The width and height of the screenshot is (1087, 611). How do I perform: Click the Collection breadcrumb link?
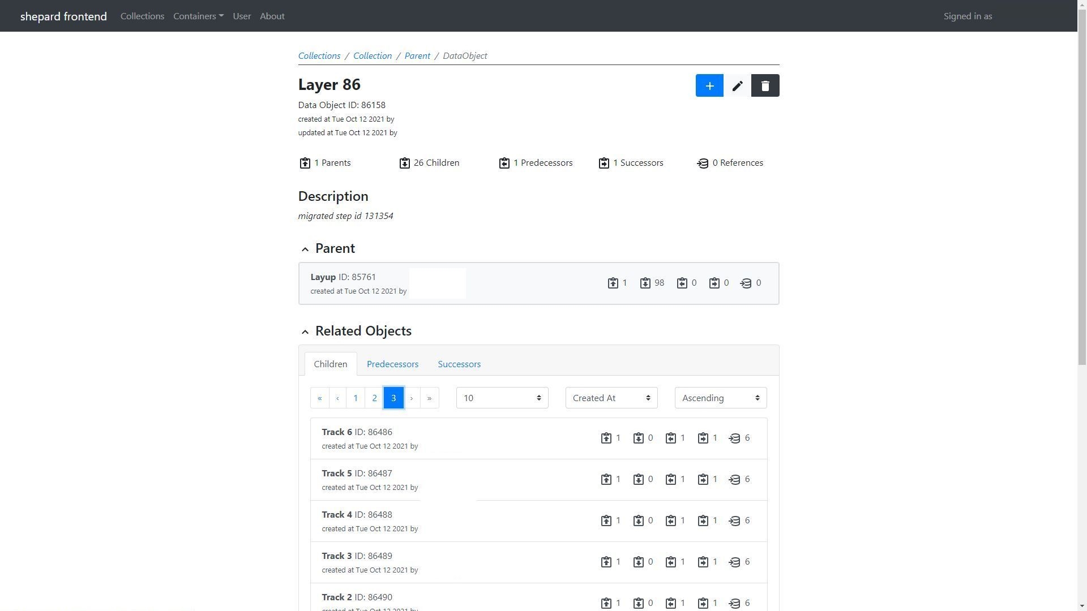[x=372, y=55]
